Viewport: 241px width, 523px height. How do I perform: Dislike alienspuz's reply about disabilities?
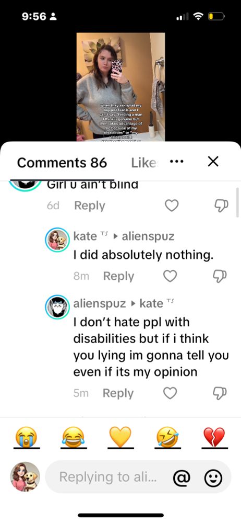click(220, 393)
